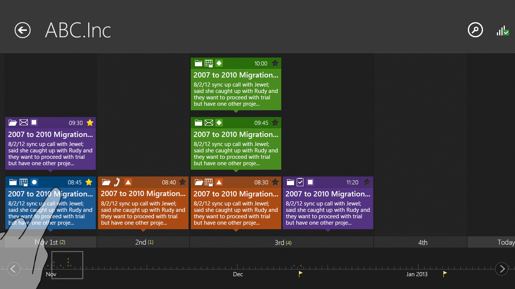
Task: Select the 3rd date header
Action: [x=282, y=243]
